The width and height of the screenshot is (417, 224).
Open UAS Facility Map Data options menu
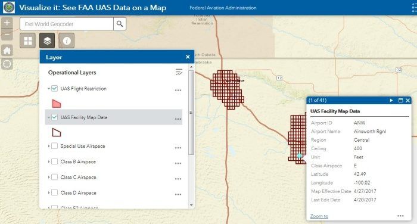[x=178, y=119]
